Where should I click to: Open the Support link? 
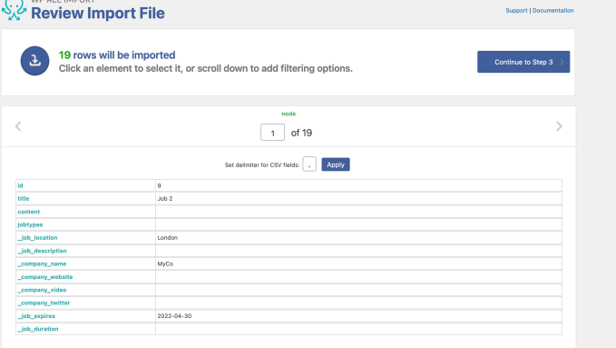(516, 11)
